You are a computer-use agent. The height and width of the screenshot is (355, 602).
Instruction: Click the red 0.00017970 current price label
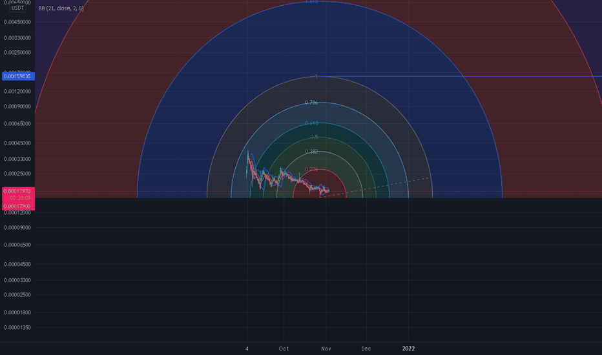[x=18, y=191]
